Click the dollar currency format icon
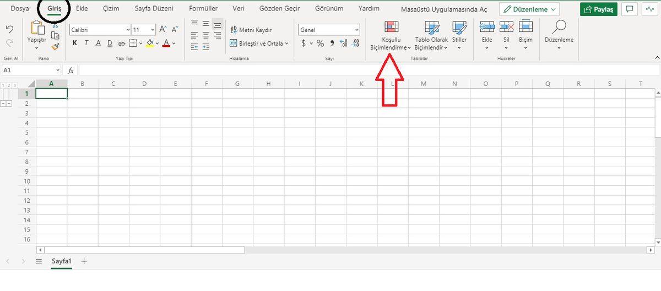This screenshot has width=661, height=291. pos(304,43)
